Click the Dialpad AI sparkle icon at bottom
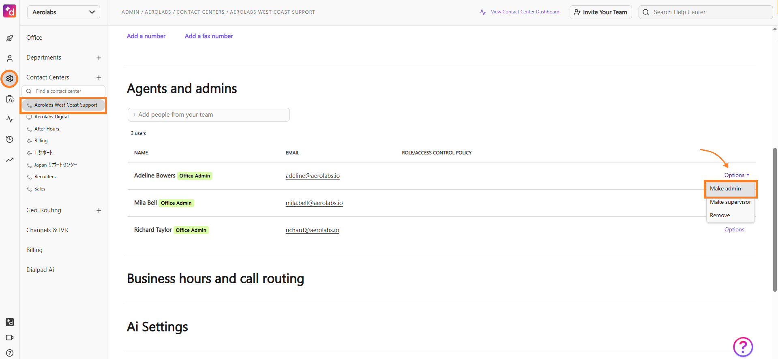Screen dimensions: 778x359 tap(10, 322)
